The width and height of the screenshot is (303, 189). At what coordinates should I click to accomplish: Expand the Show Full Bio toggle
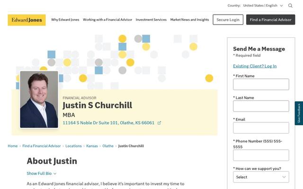point(42,173)
